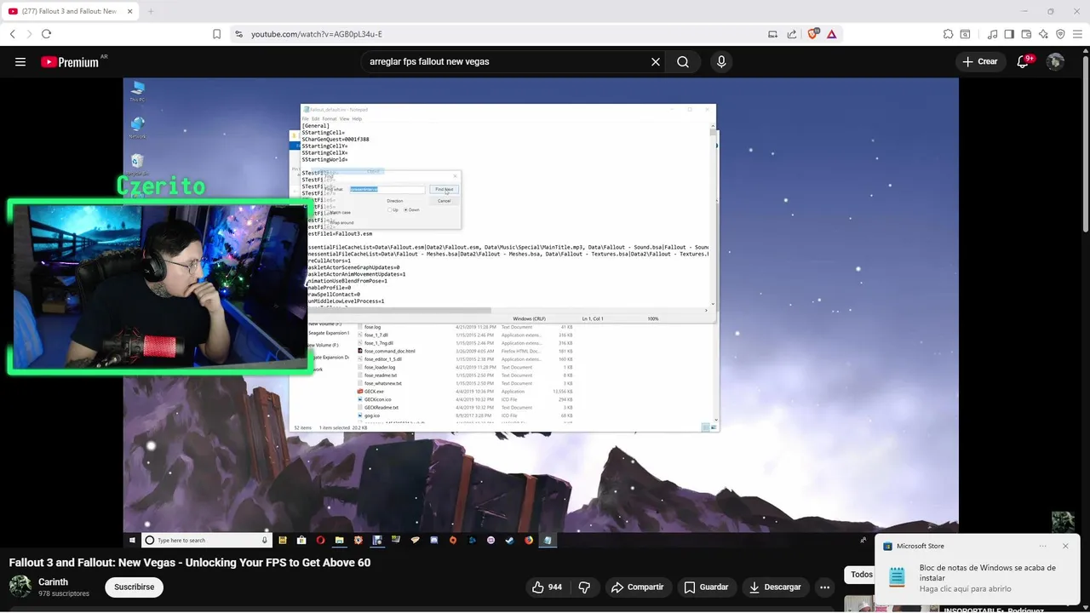The image size is (1090, 613).
Task: Click the 978 suscriptores text
Action: pos(64,593)
